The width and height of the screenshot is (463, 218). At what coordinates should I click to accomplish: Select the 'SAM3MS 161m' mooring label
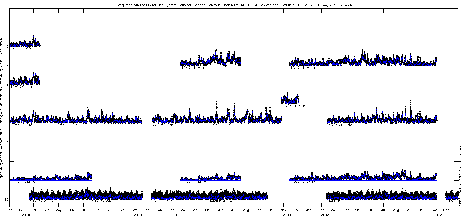193,68
